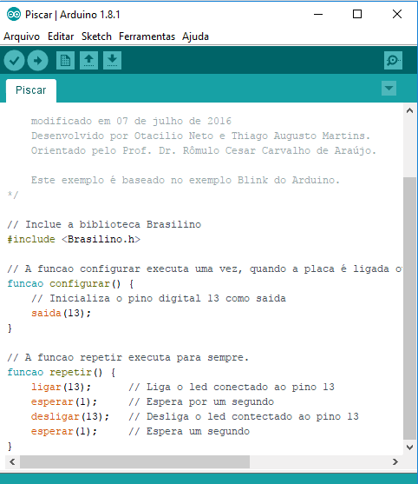Click comment '// Desliga o led contectado ao pino 13'
418x484 pixels.
tap(244, 417)
